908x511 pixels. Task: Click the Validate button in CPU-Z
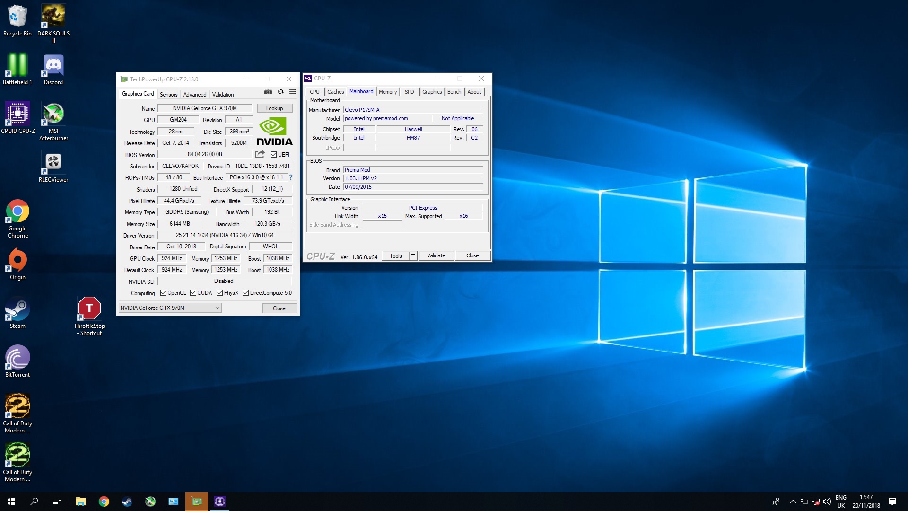point(436,255)
